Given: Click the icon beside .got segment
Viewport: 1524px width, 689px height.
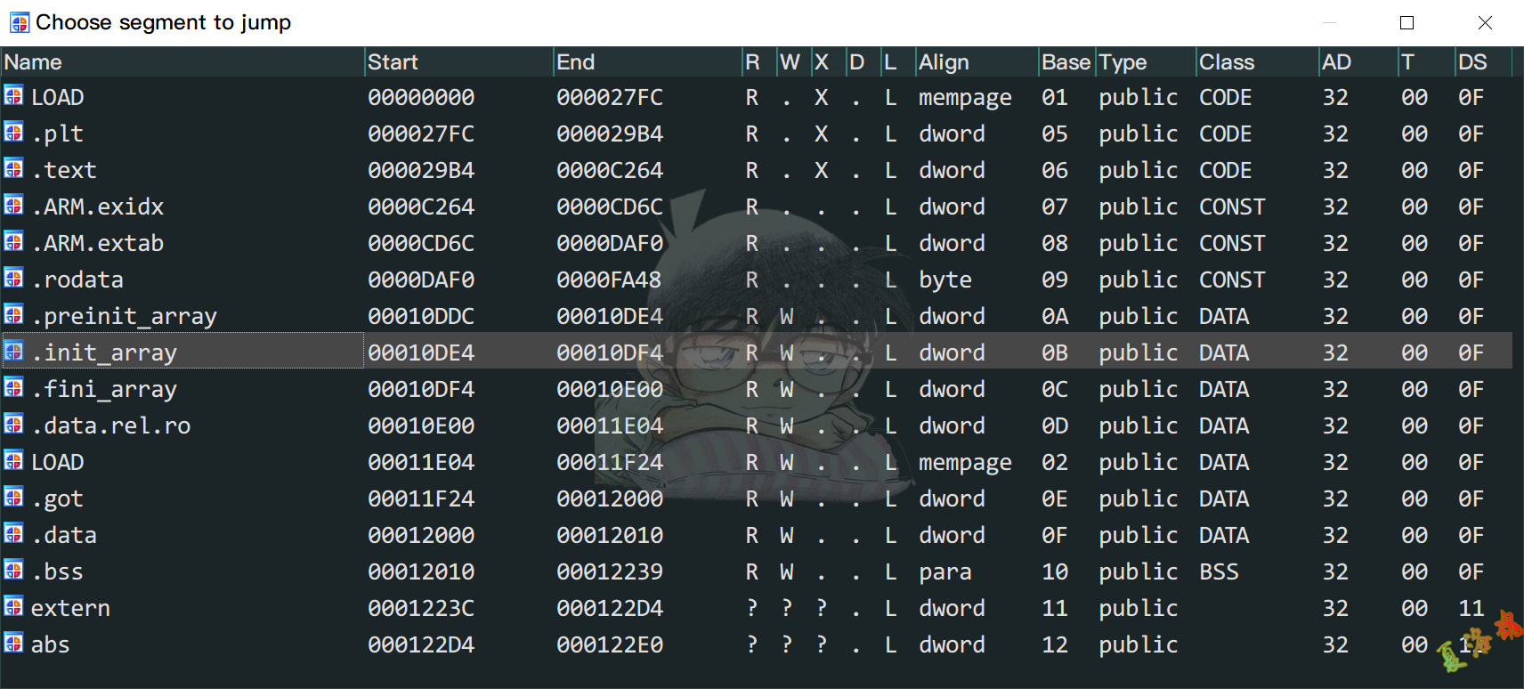Looking at the screenshot, I should tap(13, 498).
